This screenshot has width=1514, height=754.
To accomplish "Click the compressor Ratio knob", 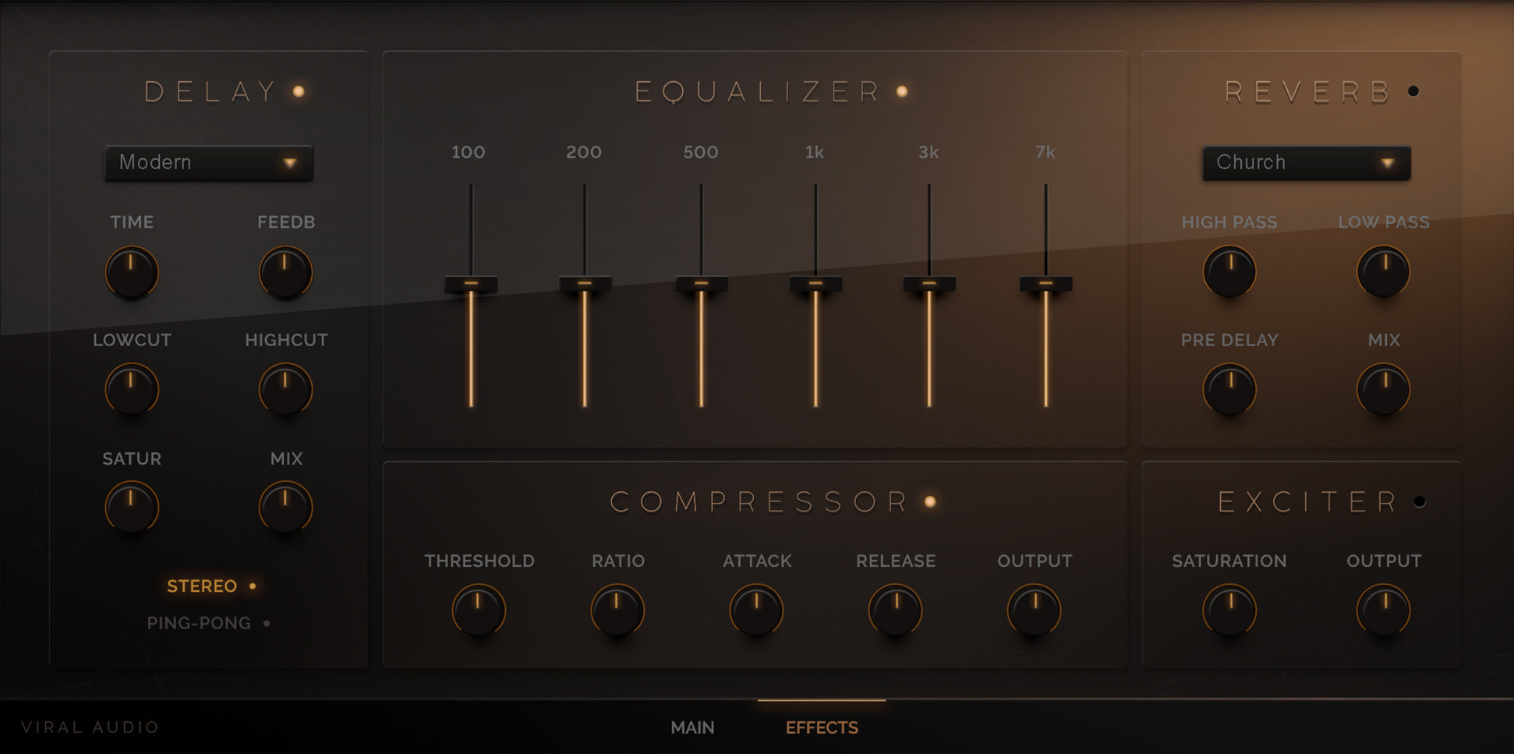I will 617,611.
